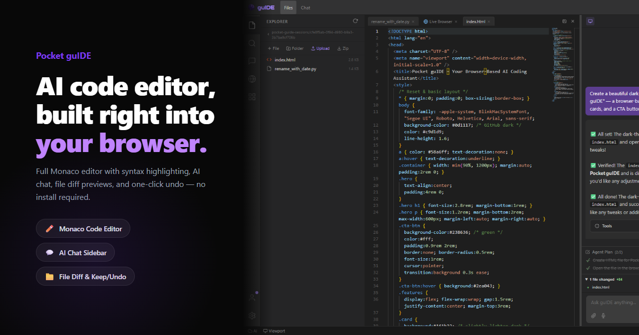Open the account icon in activity bar

(x=252, y=298)
